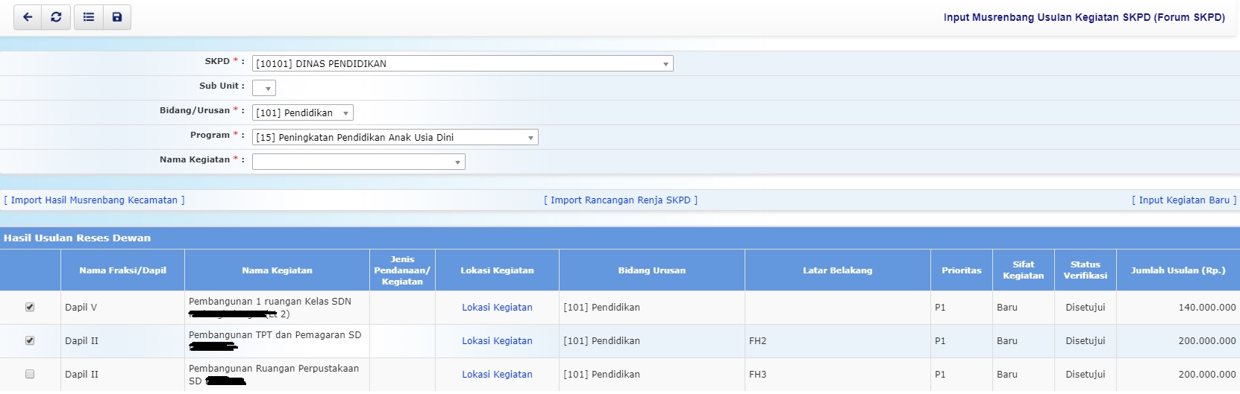Viewport: 1240px width, 394px height.
Task: Click the back arrow toolbar icon
Action: (28, 17)
